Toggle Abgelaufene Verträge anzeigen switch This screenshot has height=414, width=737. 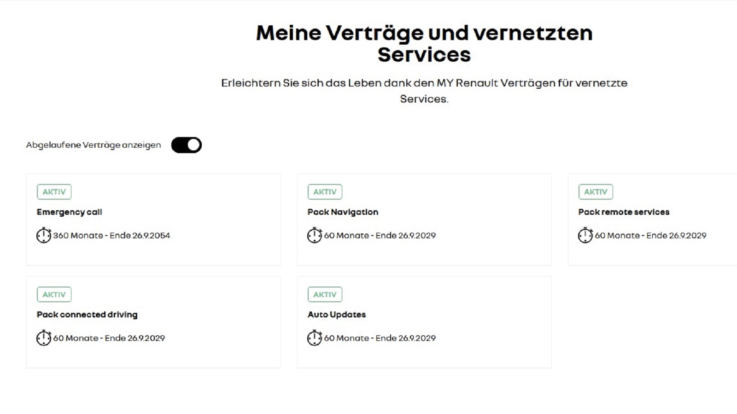coord(187,145)
